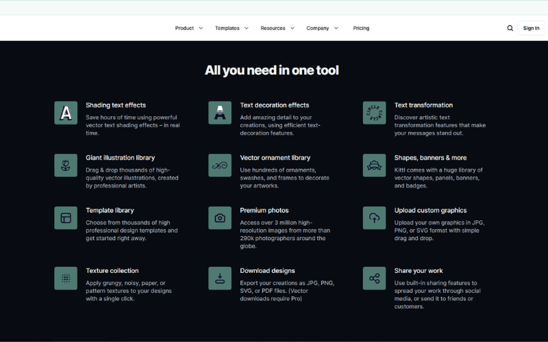Click the Shapes, banners & more icon

pyautogui.click(x=374, y=166)
